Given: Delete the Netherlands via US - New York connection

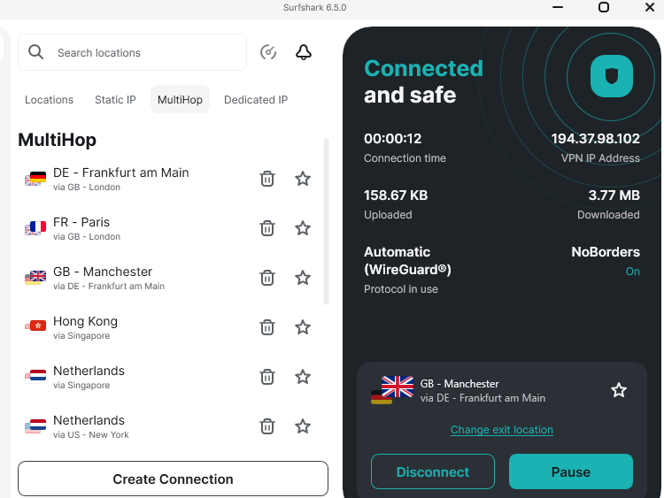Looking at the screenshot, I should (x=266, y=426).
